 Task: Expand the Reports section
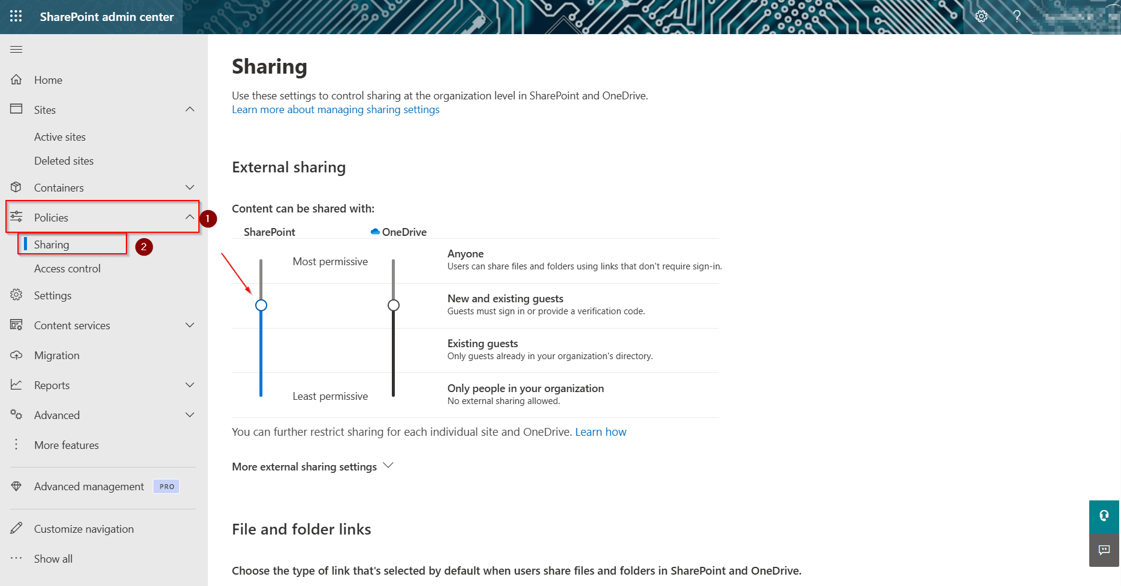[x=190, y=385]
